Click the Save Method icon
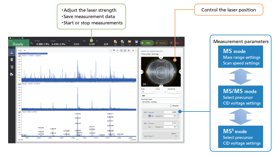The width and height of the screenshot is (280, 157). tap(122, 42)
